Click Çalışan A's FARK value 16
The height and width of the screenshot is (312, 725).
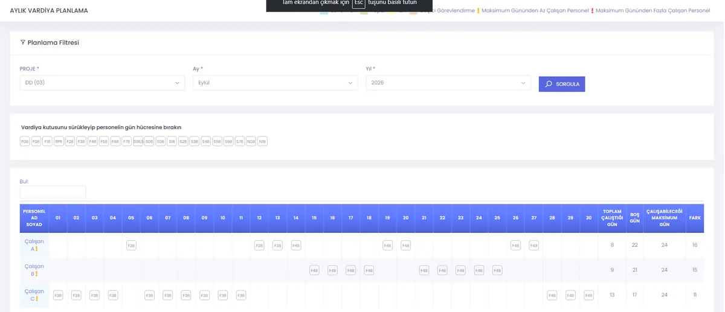[x=695, y=245]
